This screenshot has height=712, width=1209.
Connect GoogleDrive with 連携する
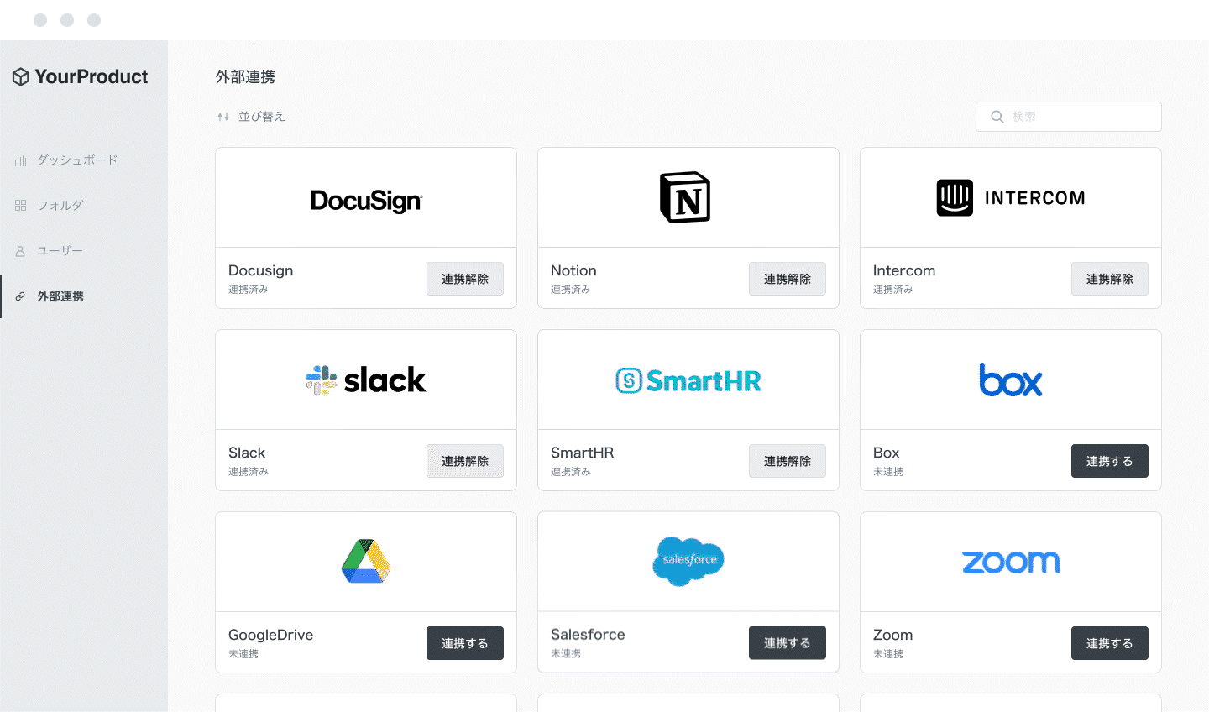point(465,643)
